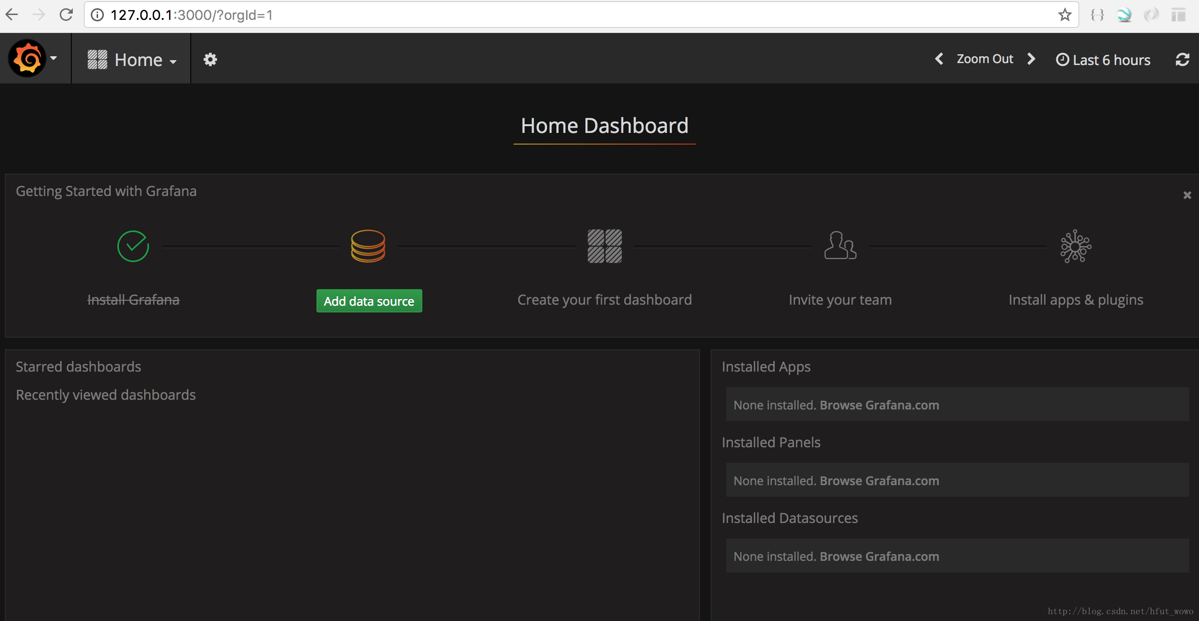The image size is (1199, 621).
Task: Go back with browser back arrow
Action: [12, 15]
